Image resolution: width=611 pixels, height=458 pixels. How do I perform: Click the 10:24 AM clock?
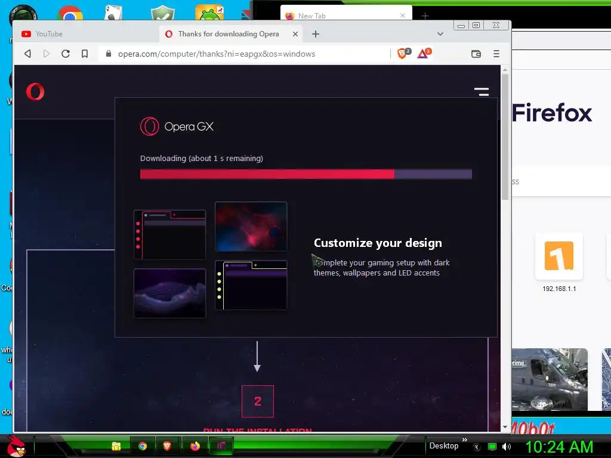click(x=559, y=447)
